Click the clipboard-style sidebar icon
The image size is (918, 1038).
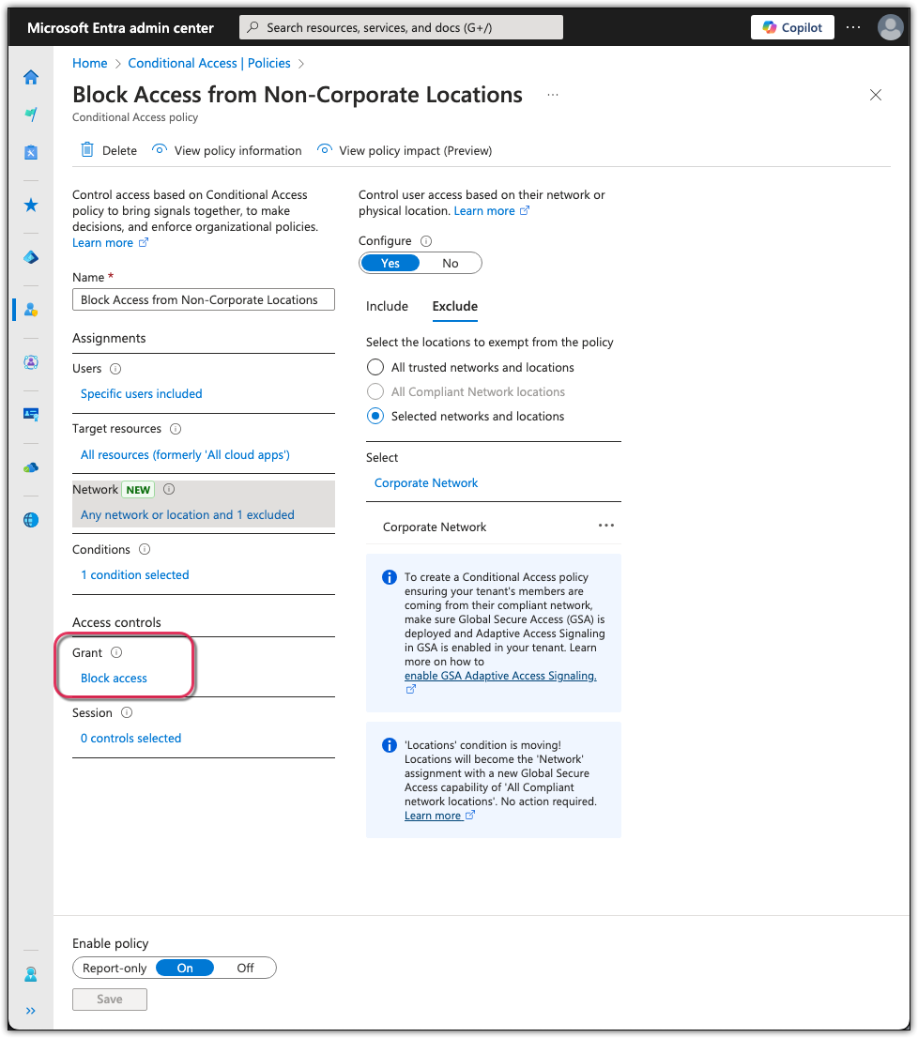coord(30,152)
